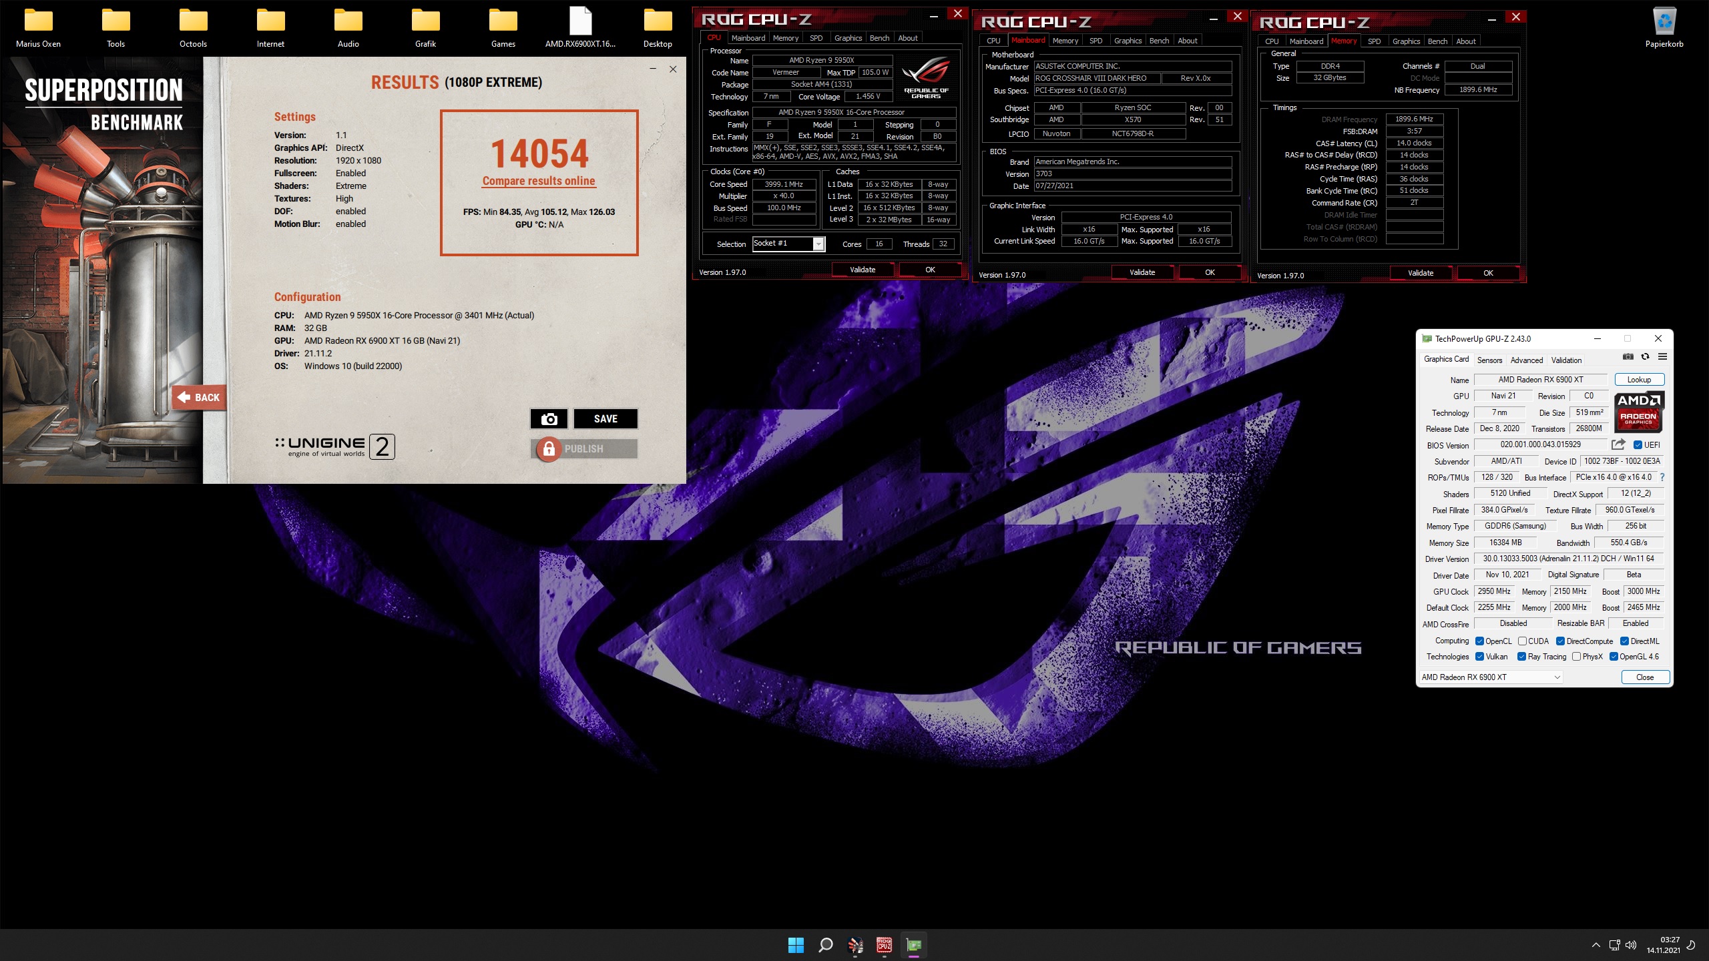Click the GPU-Z refresh icon
Screen dimensions: 1709x961
(x=1645, y=356)
